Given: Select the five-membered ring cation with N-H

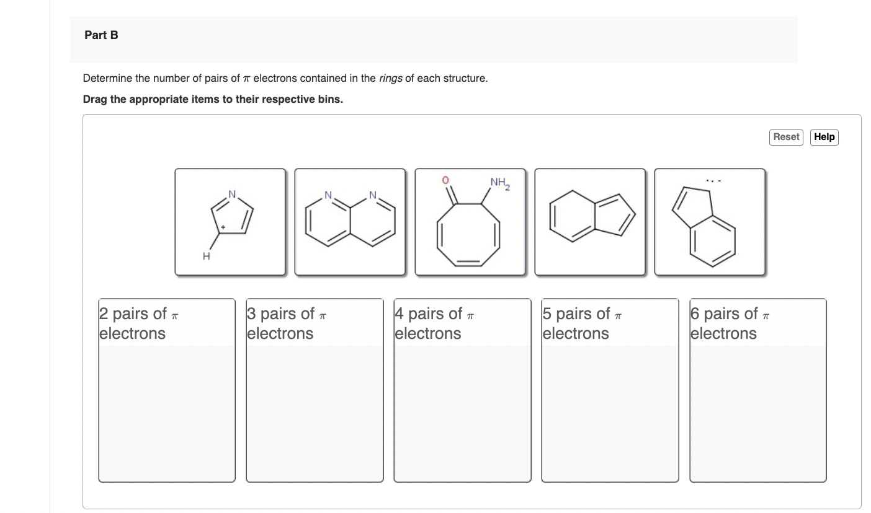Looking at the screenshot, I should tap(230, 222).
